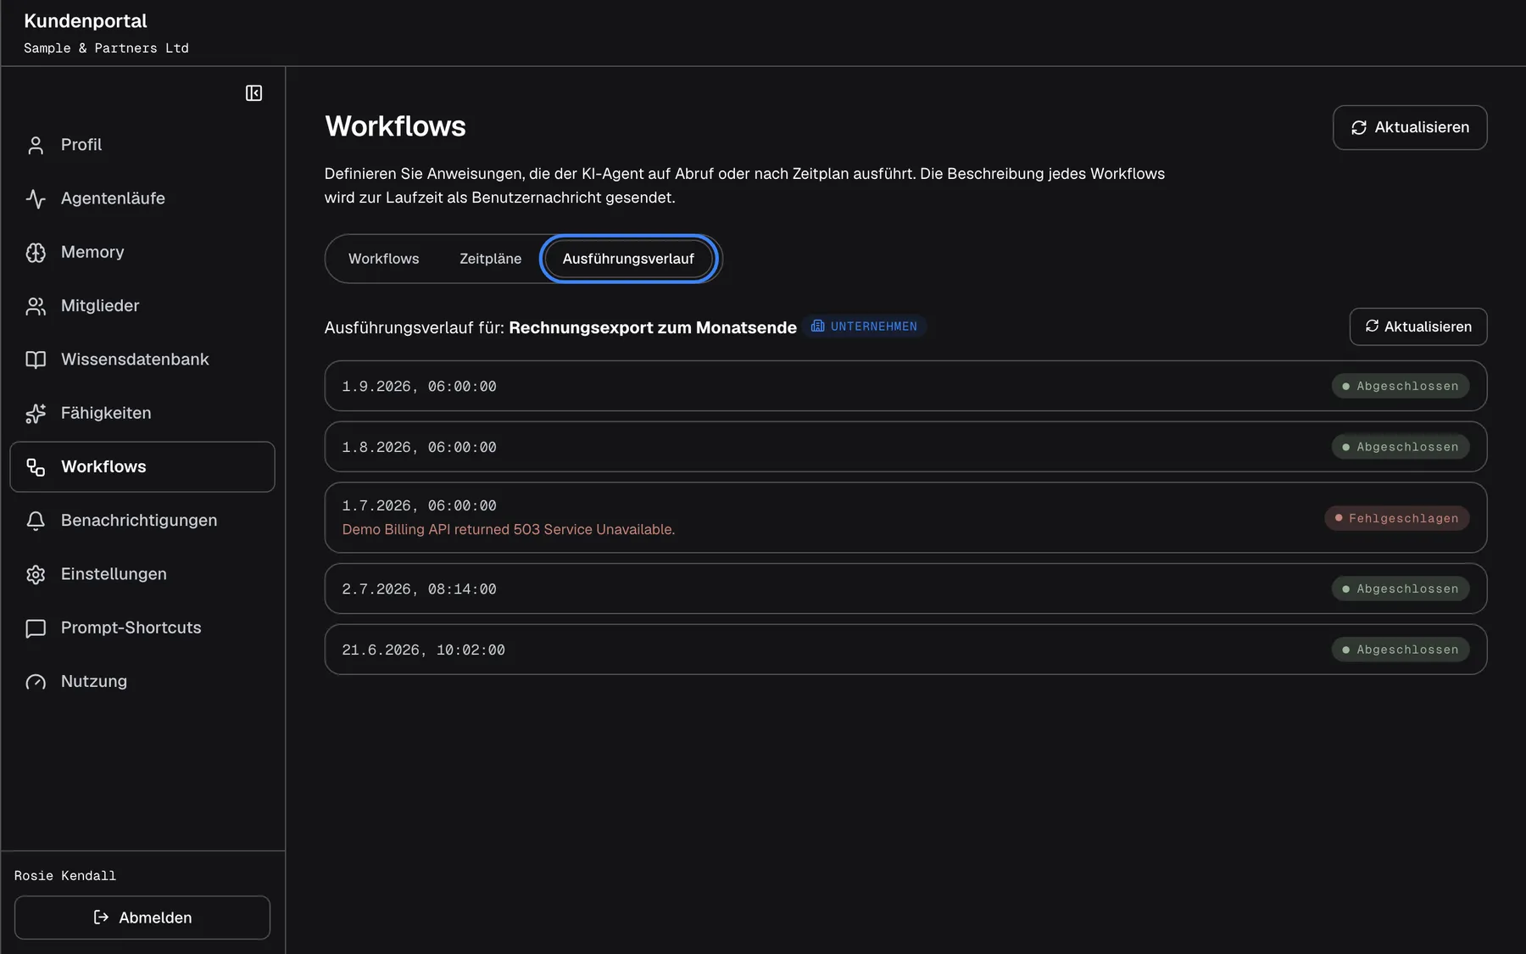This screenshot has height=954, width=1526.
Task: Click Abgeschlossen badge on 1.9.2026 run
Action: (1400, 386)
